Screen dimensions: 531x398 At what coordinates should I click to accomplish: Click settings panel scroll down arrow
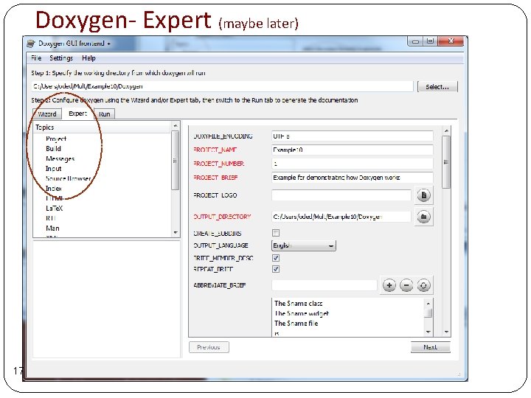click(x=446, y=332)
